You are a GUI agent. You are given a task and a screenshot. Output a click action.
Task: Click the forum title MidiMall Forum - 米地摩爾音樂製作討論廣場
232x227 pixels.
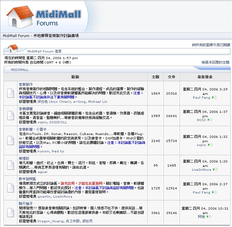pyautogui.click(x=41, y=36)
